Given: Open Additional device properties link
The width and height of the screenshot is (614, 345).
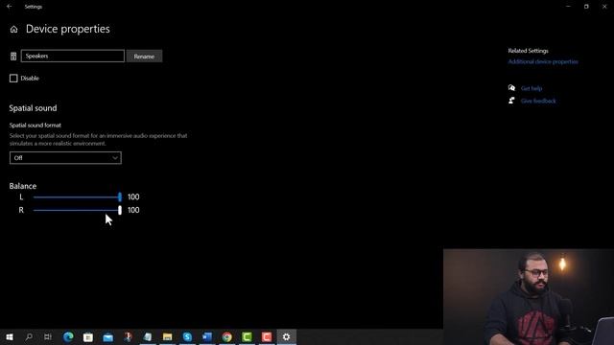Looking at the screenshot, I should click(543, 61).
